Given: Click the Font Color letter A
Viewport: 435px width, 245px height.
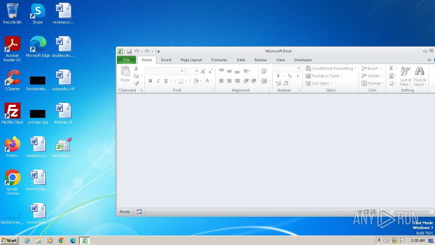Looking at the screenshot, I should coord(207,81).
